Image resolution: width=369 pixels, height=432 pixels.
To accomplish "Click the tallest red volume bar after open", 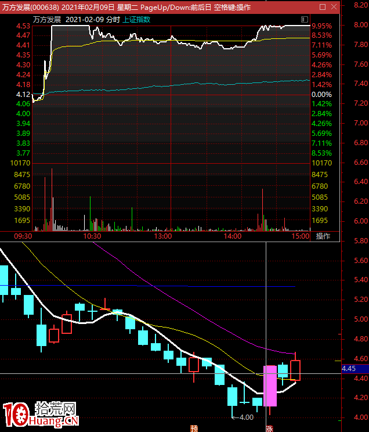I will point(52,200).
